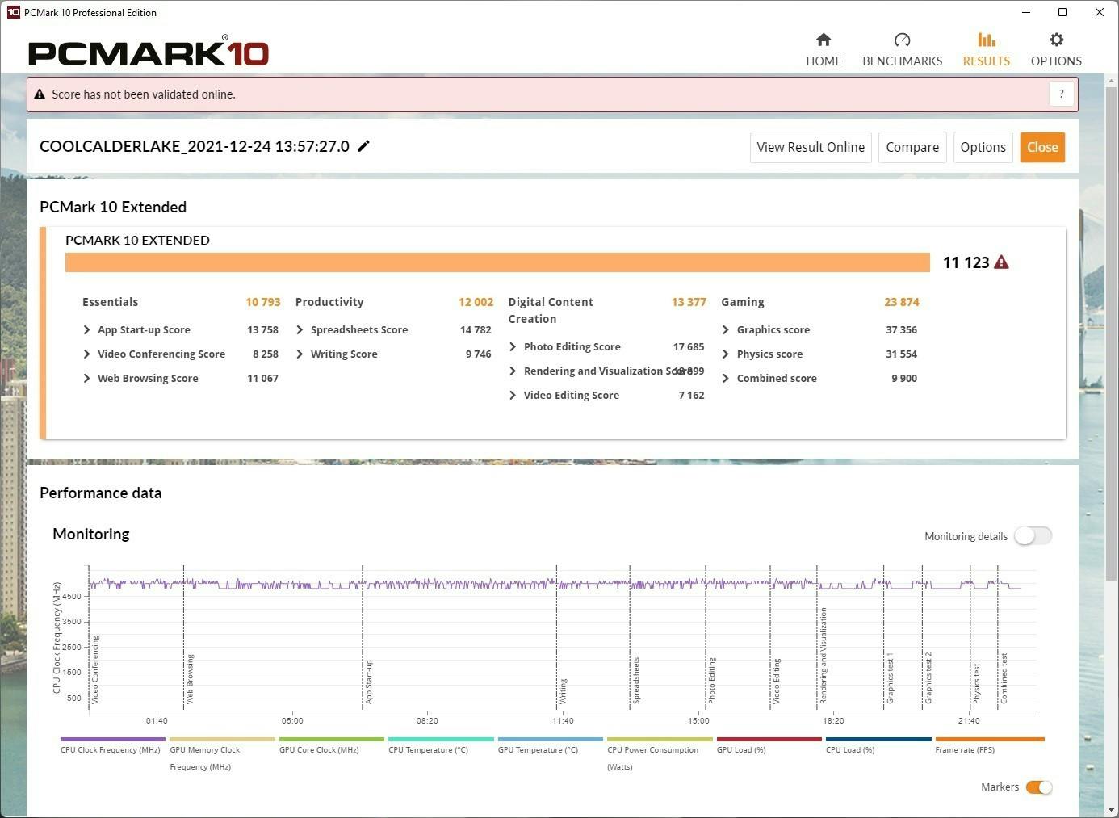This screenshot has height=818, width=1119.
Task: Click the PCMark 10 logo
Action: (149, 53)
